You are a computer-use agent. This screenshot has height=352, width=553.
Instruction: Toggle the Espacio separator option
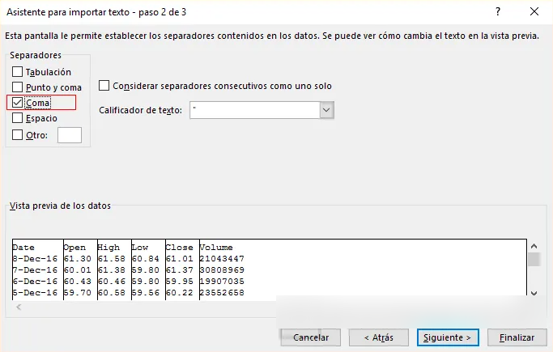click(x=18, y=118)
